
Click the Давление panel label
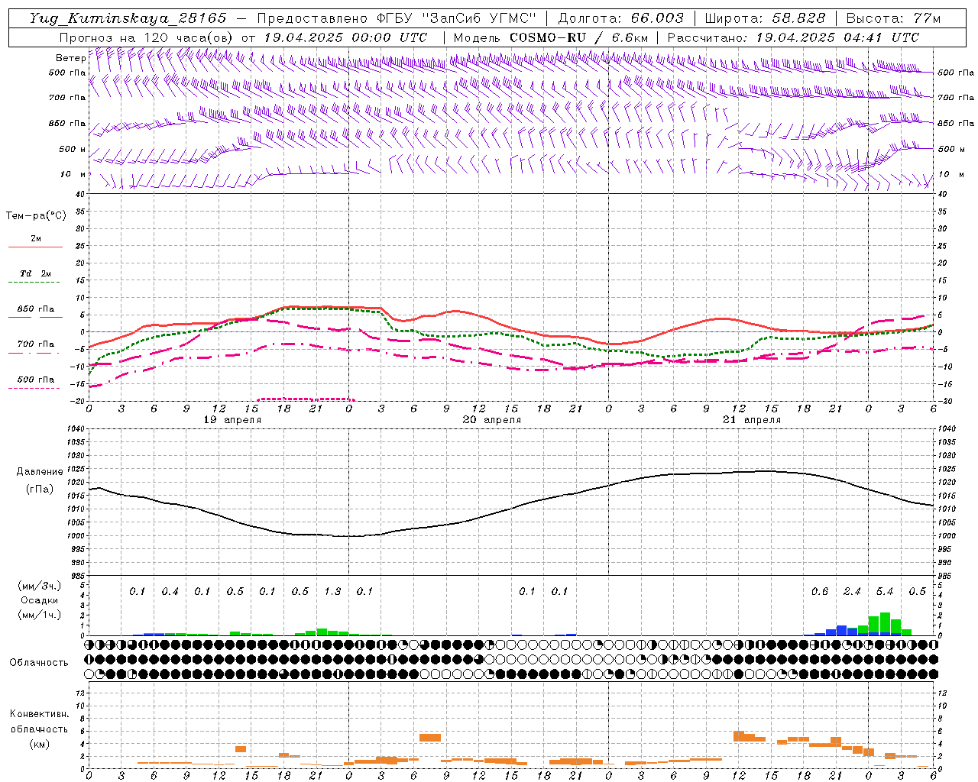tap(40, 472)
